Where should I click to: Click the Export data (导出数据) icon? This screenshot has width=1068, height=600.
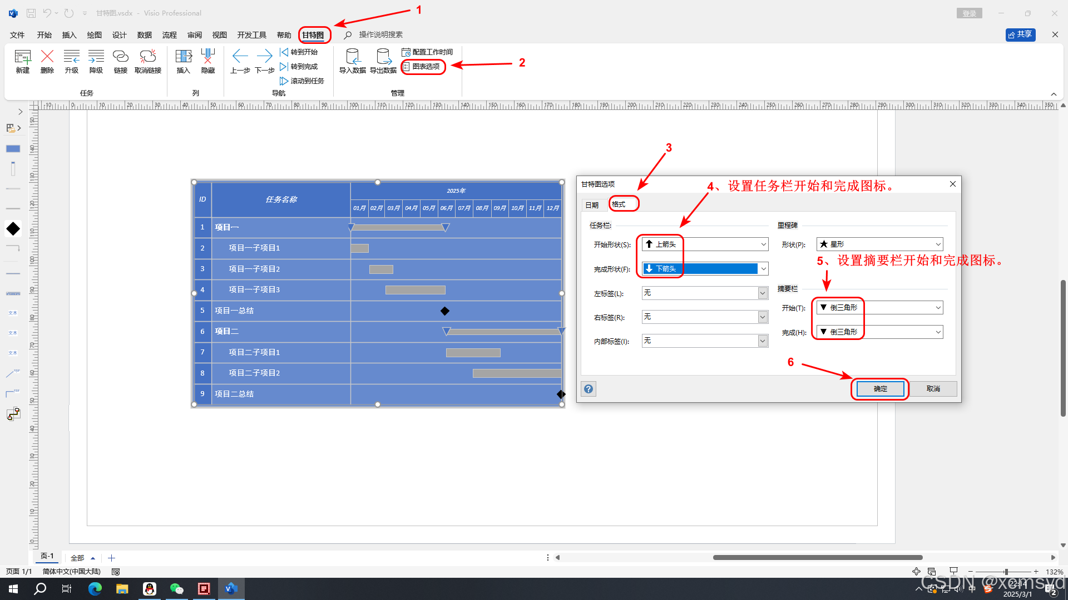[383, 57]
